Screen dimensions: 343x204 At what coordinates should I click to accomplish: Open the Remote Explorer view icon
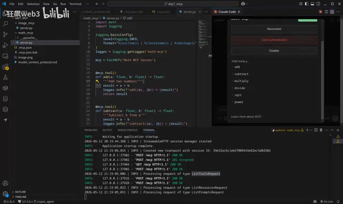(5, 56)
